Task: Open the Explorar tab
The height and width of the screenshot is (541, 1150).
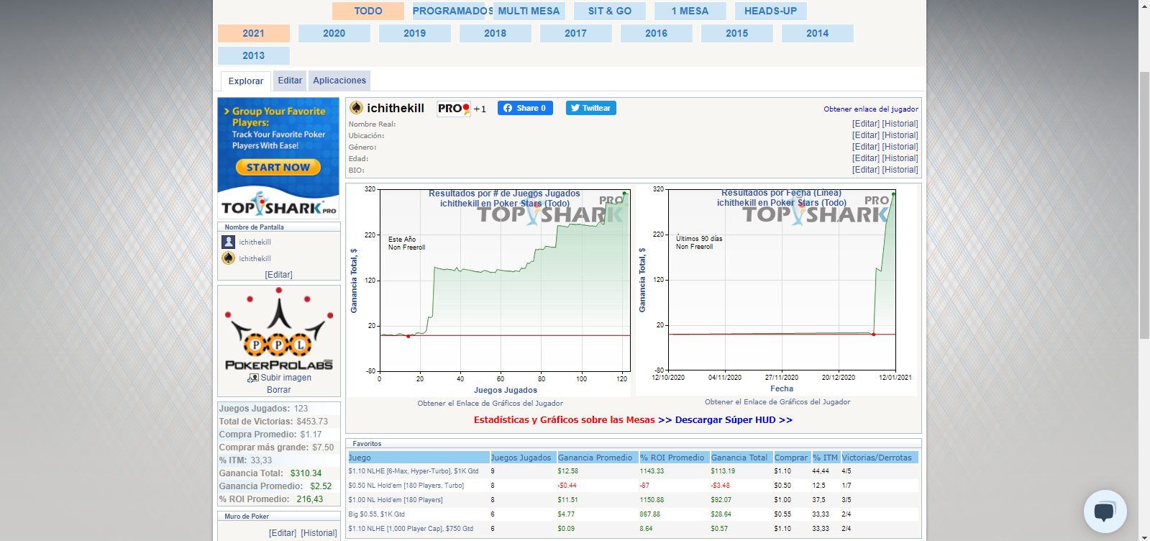Action: [246, 81]
